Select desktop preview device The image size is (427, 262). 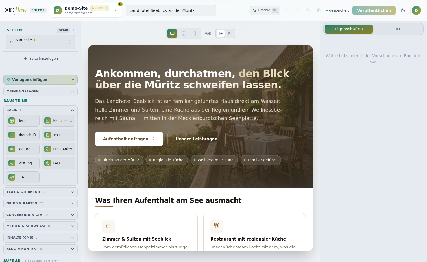[x=172, y=34]
